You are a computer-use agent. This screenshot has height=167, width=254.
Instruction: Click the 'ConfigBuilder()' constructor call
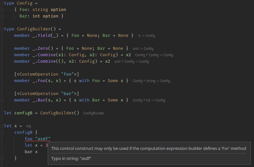(60, 113)
